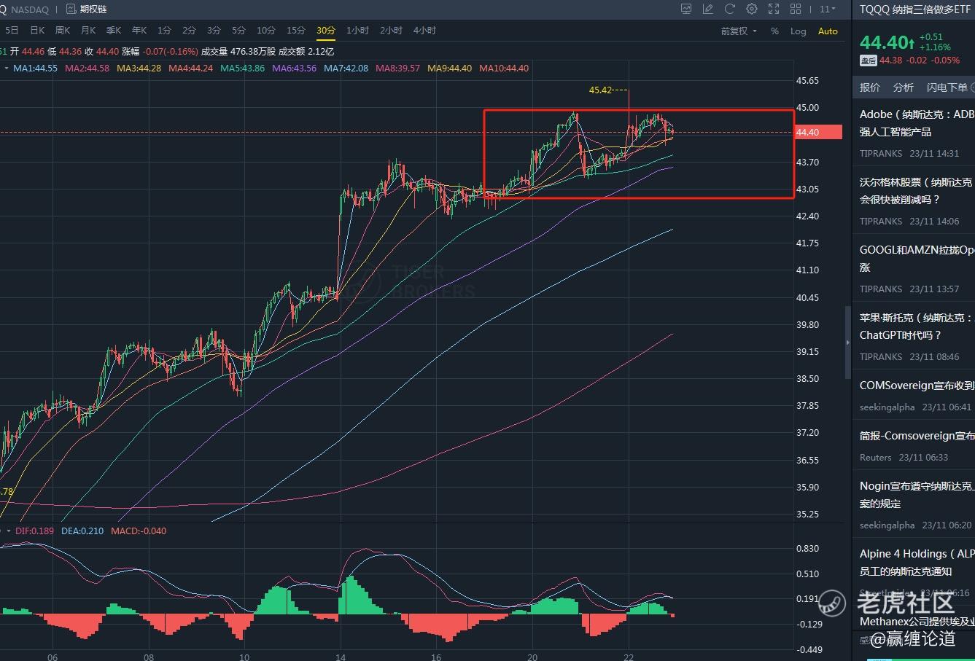This screenshot has width=975, height=661.
Task: Click the MA9:44.40 indicator label
Action: pyautogui.click(x=449, y=69)
